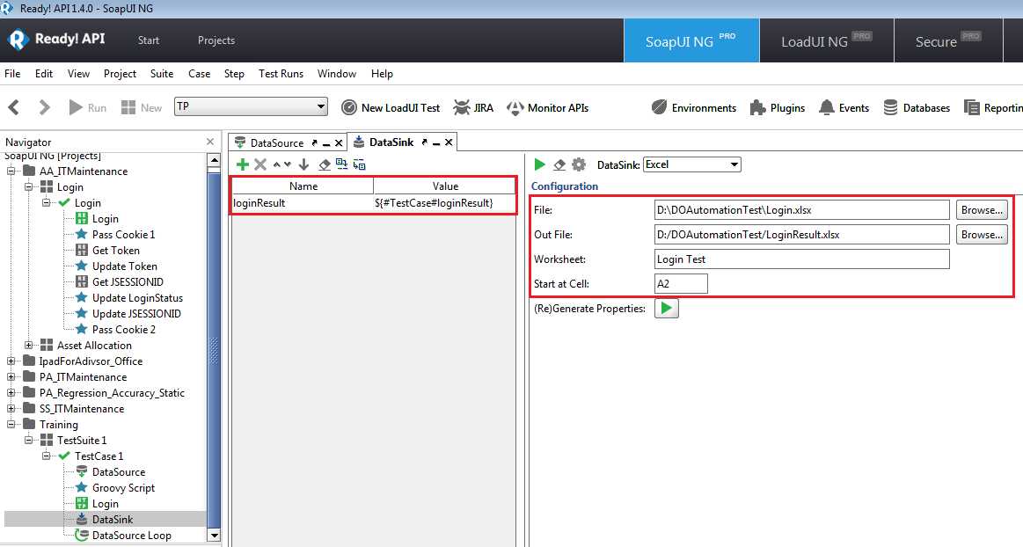Open the Environments manager
1023x547 pixels.
(693, 107)
